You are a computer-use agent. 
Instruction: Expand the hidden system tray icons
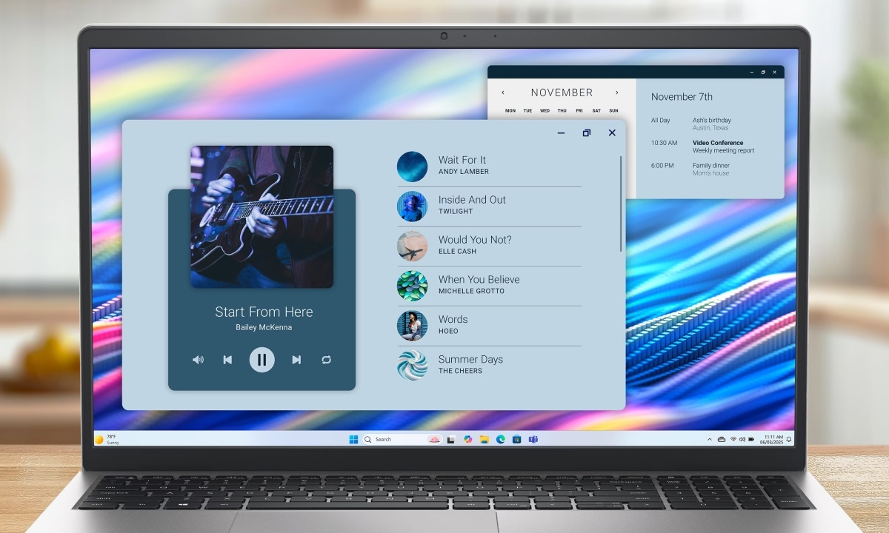point(710,439)
